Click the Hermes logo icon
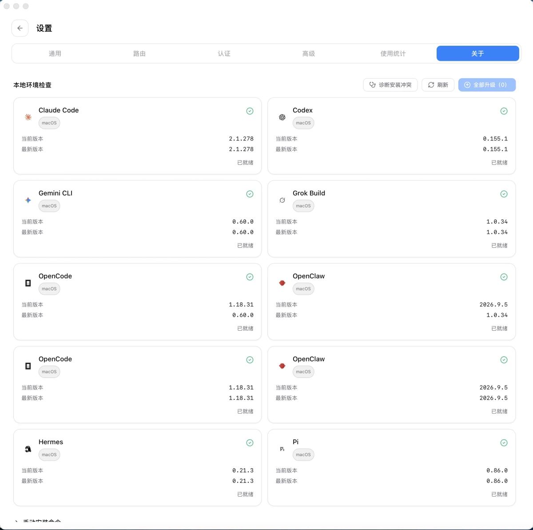This screenshot has width=533, height=530. tap(28, 449)
